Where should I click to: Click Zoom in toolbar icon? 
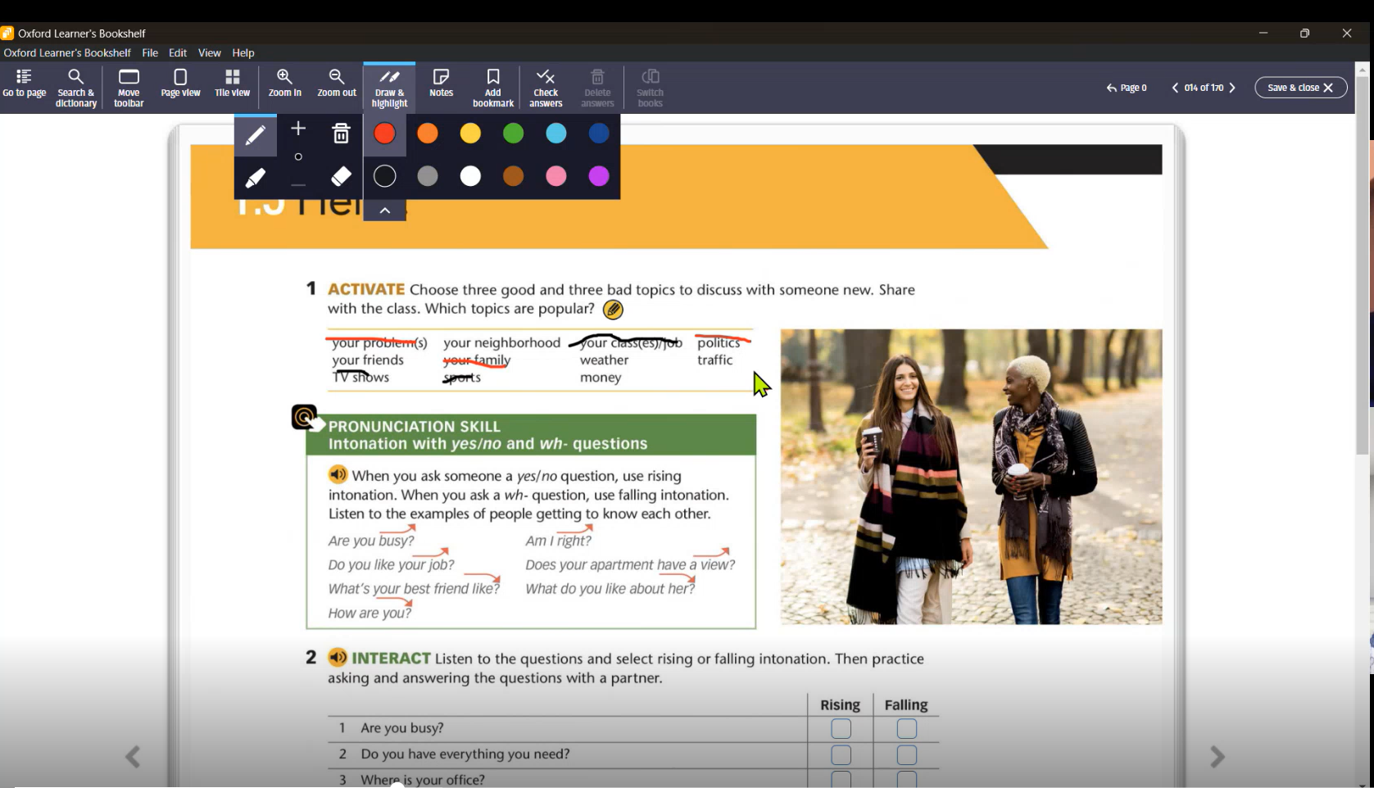(284, 84)
